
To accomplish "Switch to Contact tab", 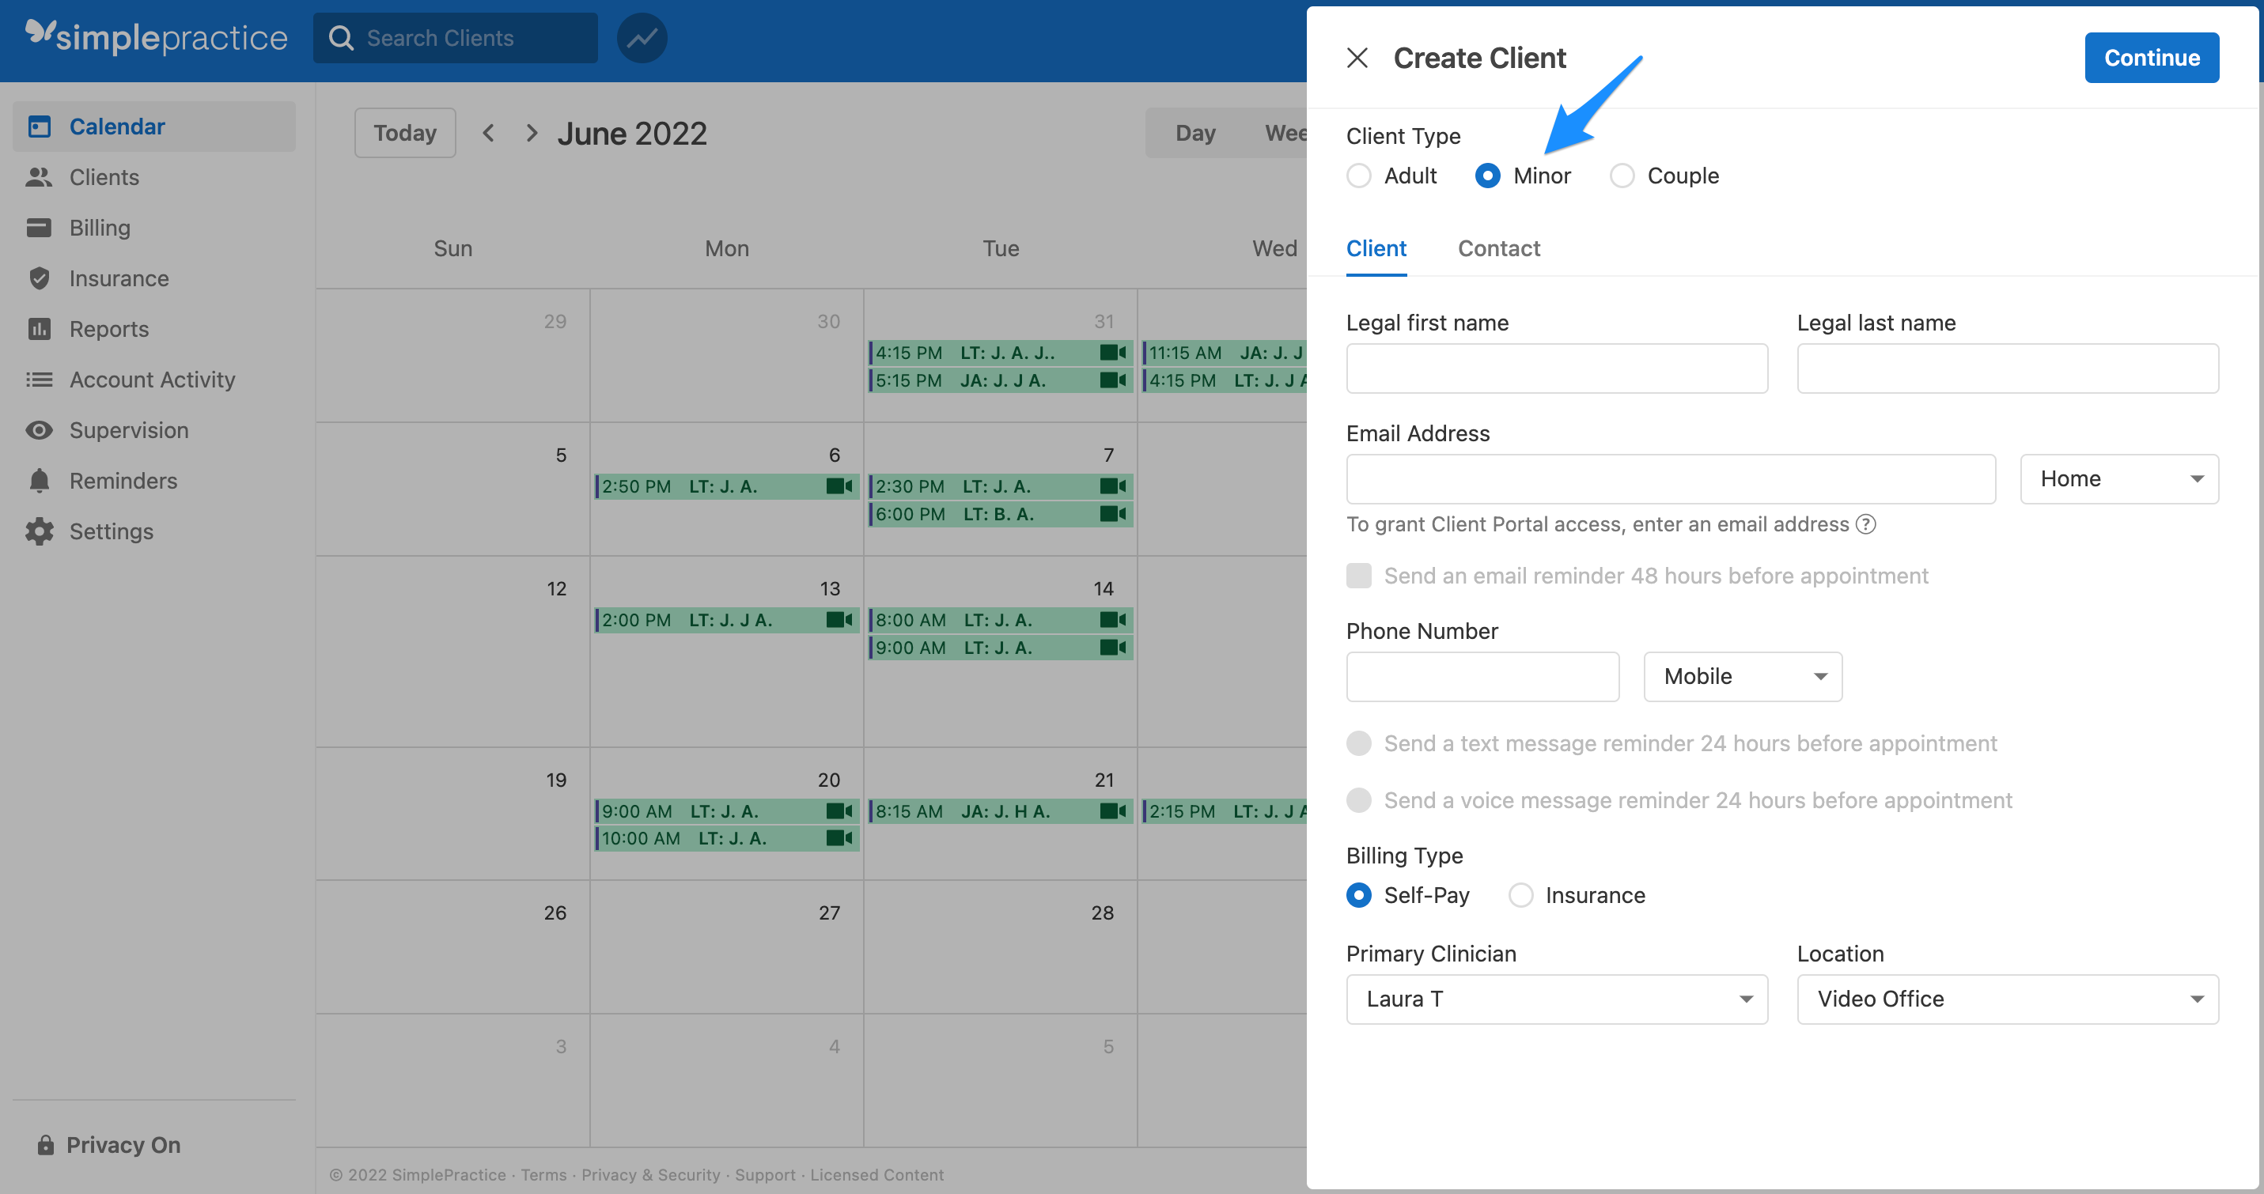I will [1497, 247].
